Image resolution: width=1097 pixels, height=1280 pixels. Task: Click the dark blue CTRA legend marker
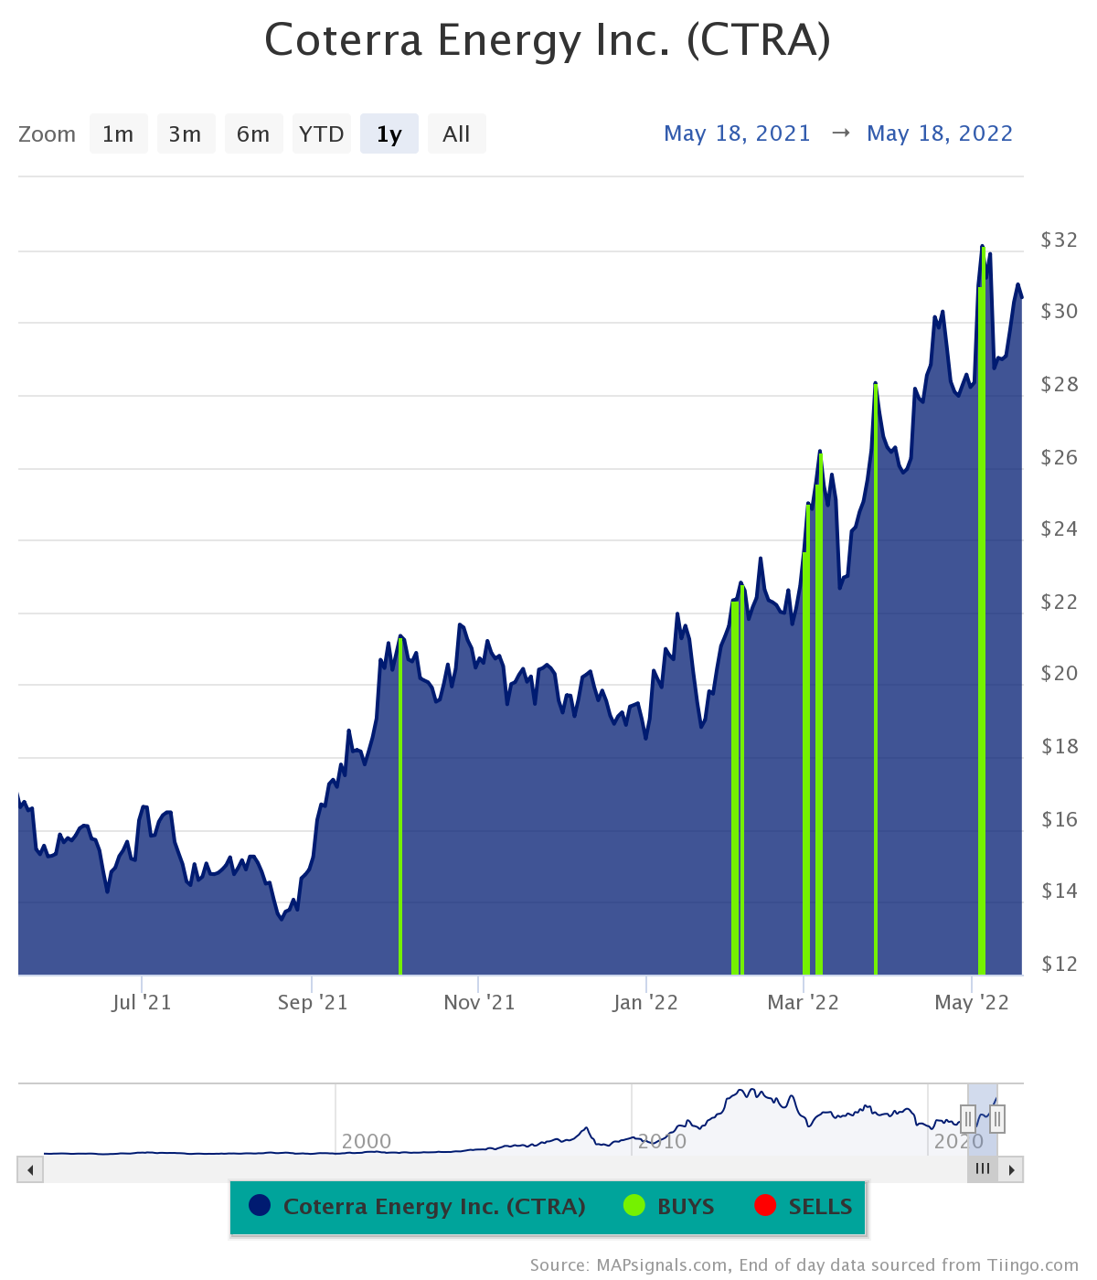(260, 1206)
